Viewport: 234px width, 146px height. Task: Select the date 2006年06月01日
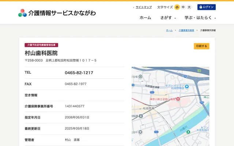(77, 118)
